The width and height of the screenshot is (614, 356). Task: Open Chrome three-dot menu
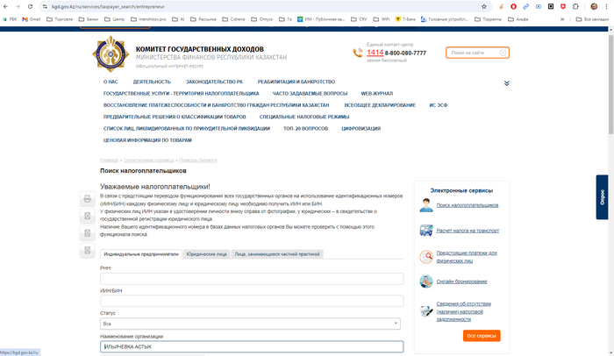[x=607, y=7]
